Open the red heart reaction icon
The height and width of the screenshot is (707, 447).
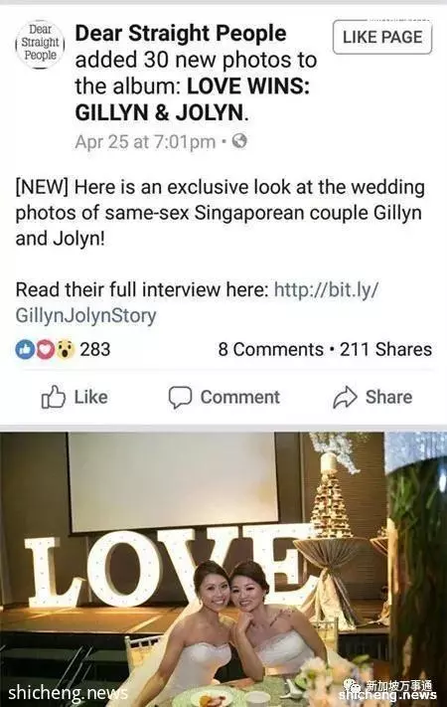[45, 349]
